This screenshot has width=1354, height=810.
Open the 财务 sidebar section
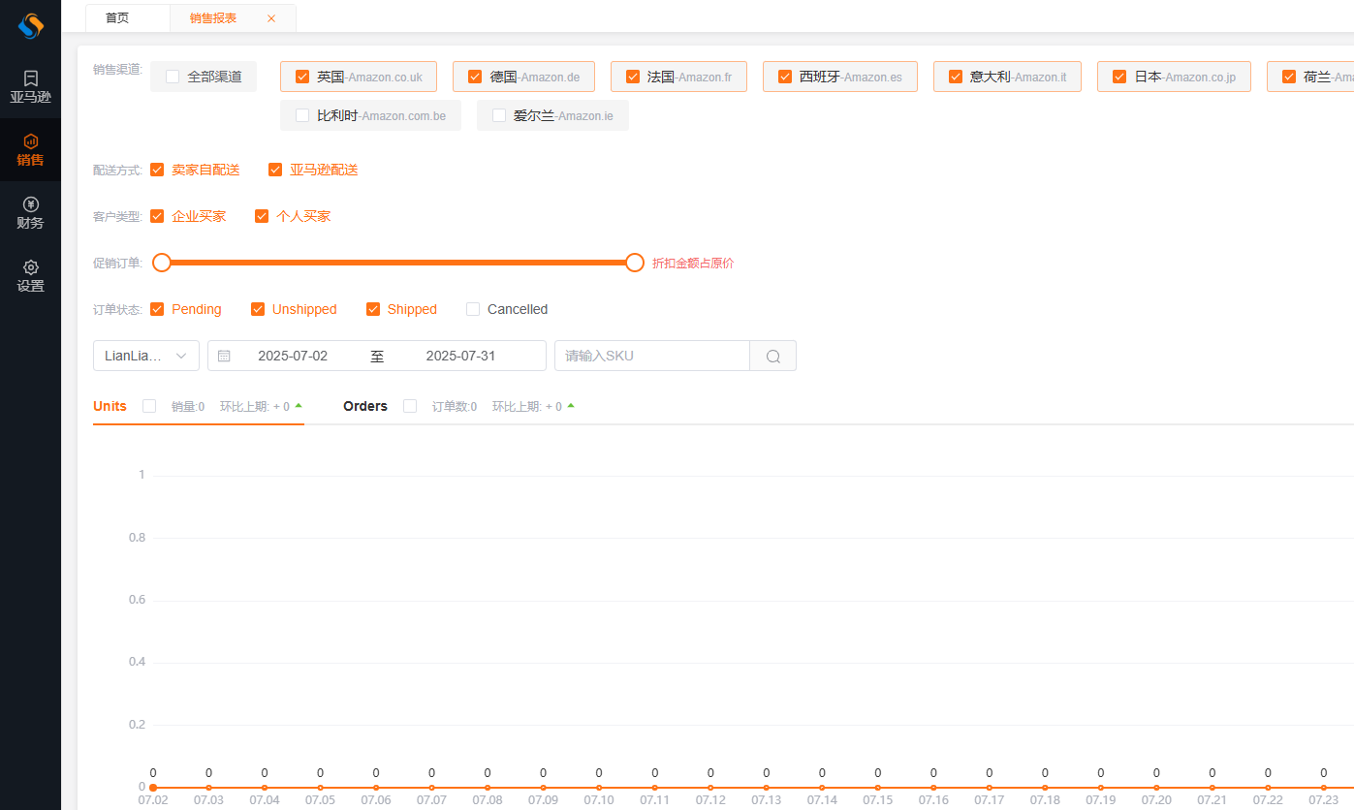tap(30, 213)
